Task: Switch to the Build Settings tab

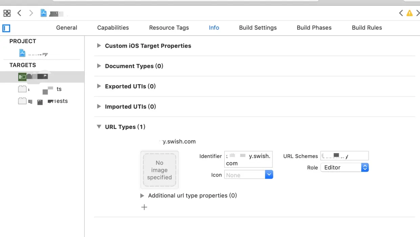Action: (258, 28)
